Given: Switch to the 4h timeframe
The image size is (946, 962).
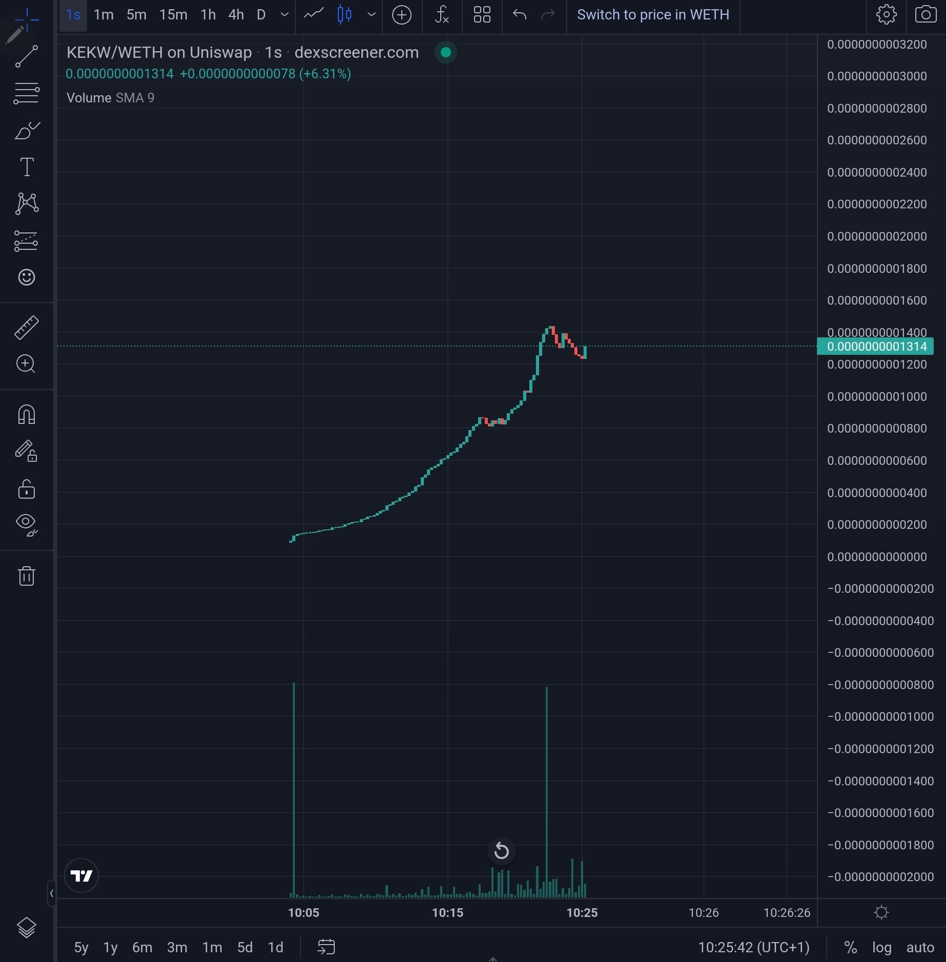Looking at the screenshot, I should point(235,15).
